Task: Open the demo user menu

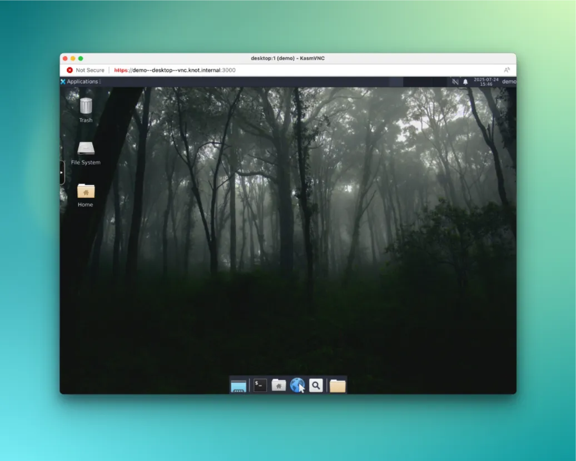Action: (x=509, y=82)
